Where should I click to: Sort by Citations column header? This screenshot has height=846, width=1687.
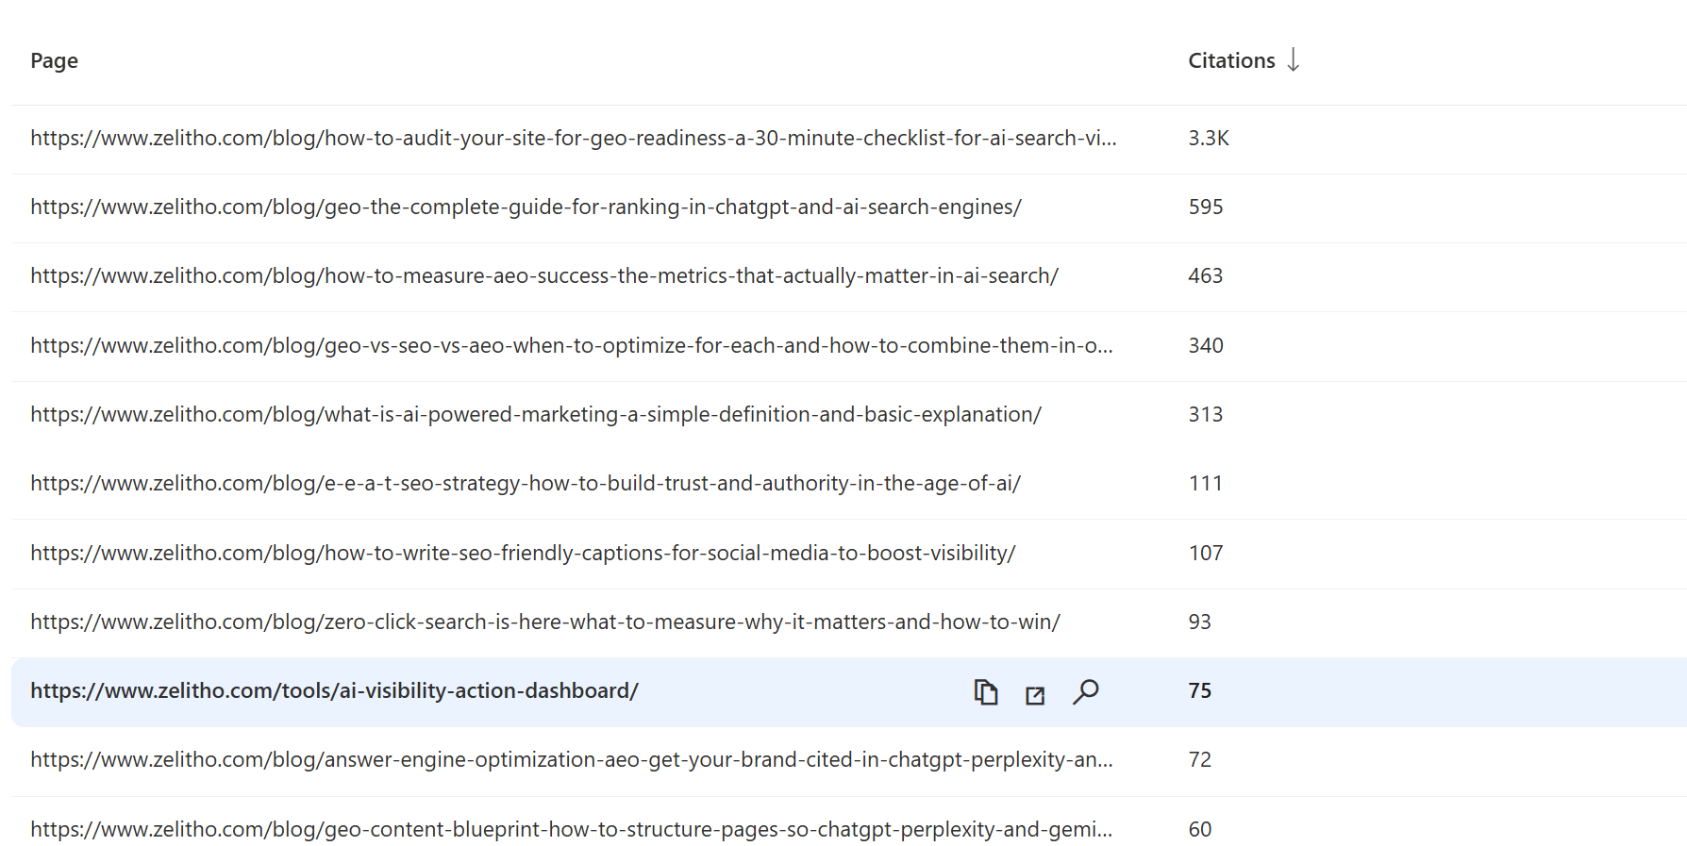[1231, 60]
